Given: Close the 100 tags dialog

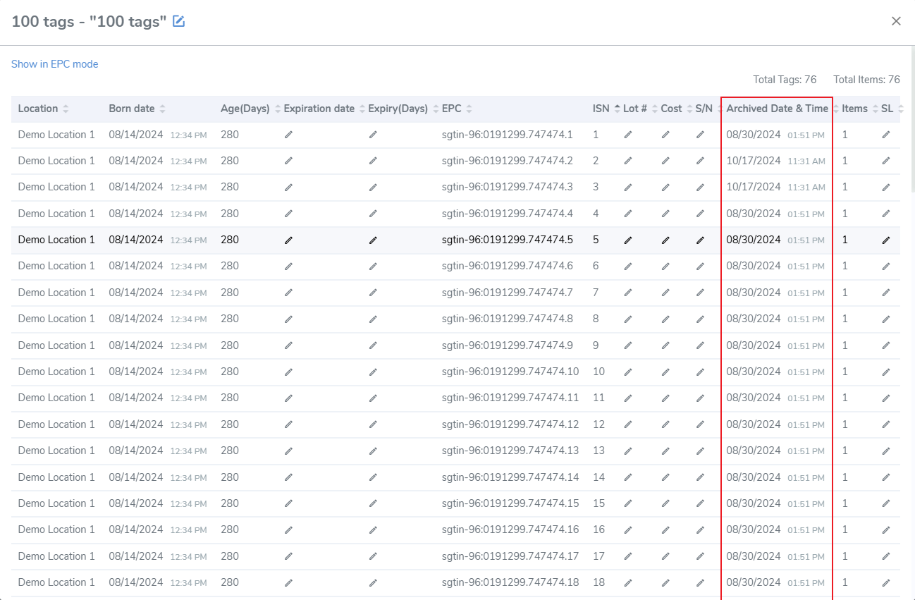Looking at the screenshot, I should coord(896,21).
